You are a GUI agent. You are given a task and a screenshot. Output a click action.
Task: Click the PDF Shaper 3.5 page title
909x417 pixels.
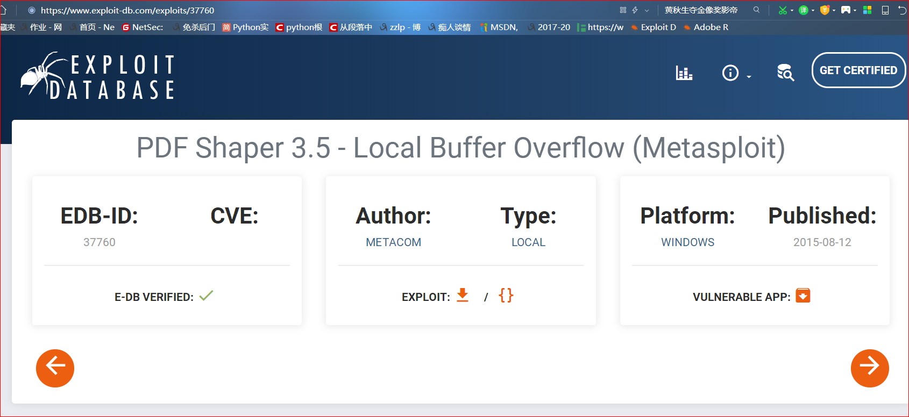460,148
